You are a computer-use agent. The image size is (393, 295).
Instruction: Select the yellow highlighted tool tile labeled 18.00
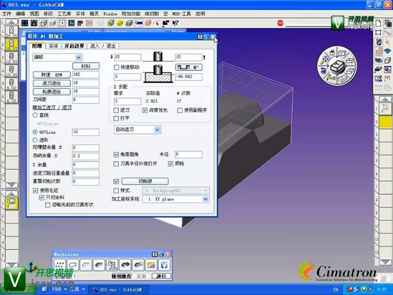[x=12, y=44]
